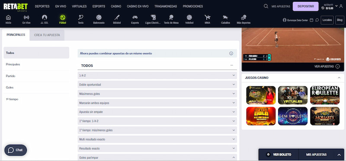Open the En Vivo live icon
The width and height of the screenshot is (346, 161).
[x=26, y=17]
